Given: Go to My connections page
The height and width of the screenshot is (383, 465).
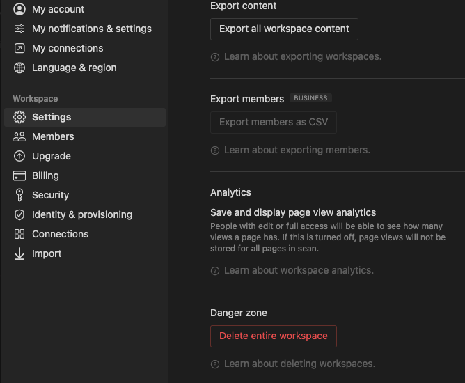Looking at the screenshot, I should point(85,48).
